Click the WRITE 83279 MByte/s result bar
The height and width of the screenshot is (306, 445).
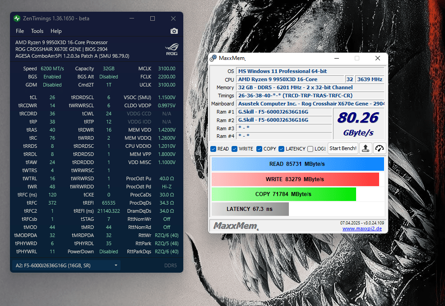[295, 179]
